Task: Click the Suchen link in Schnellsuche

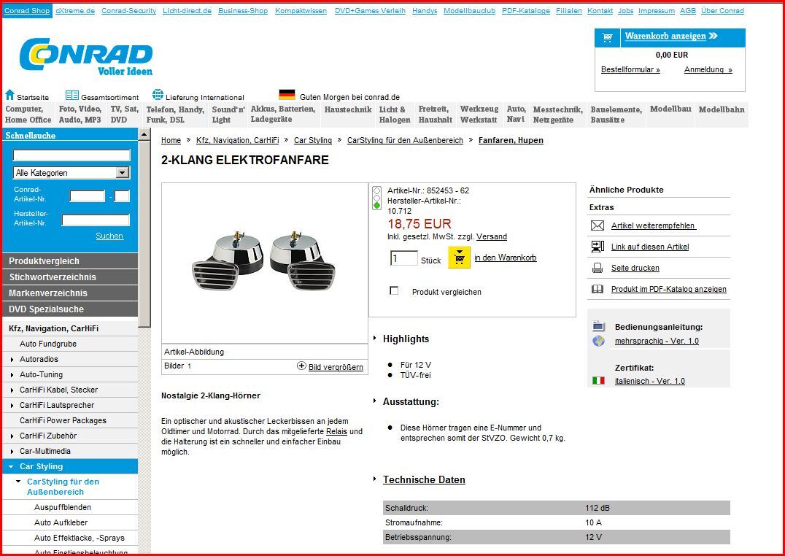Action: click(x=109, y=236)
